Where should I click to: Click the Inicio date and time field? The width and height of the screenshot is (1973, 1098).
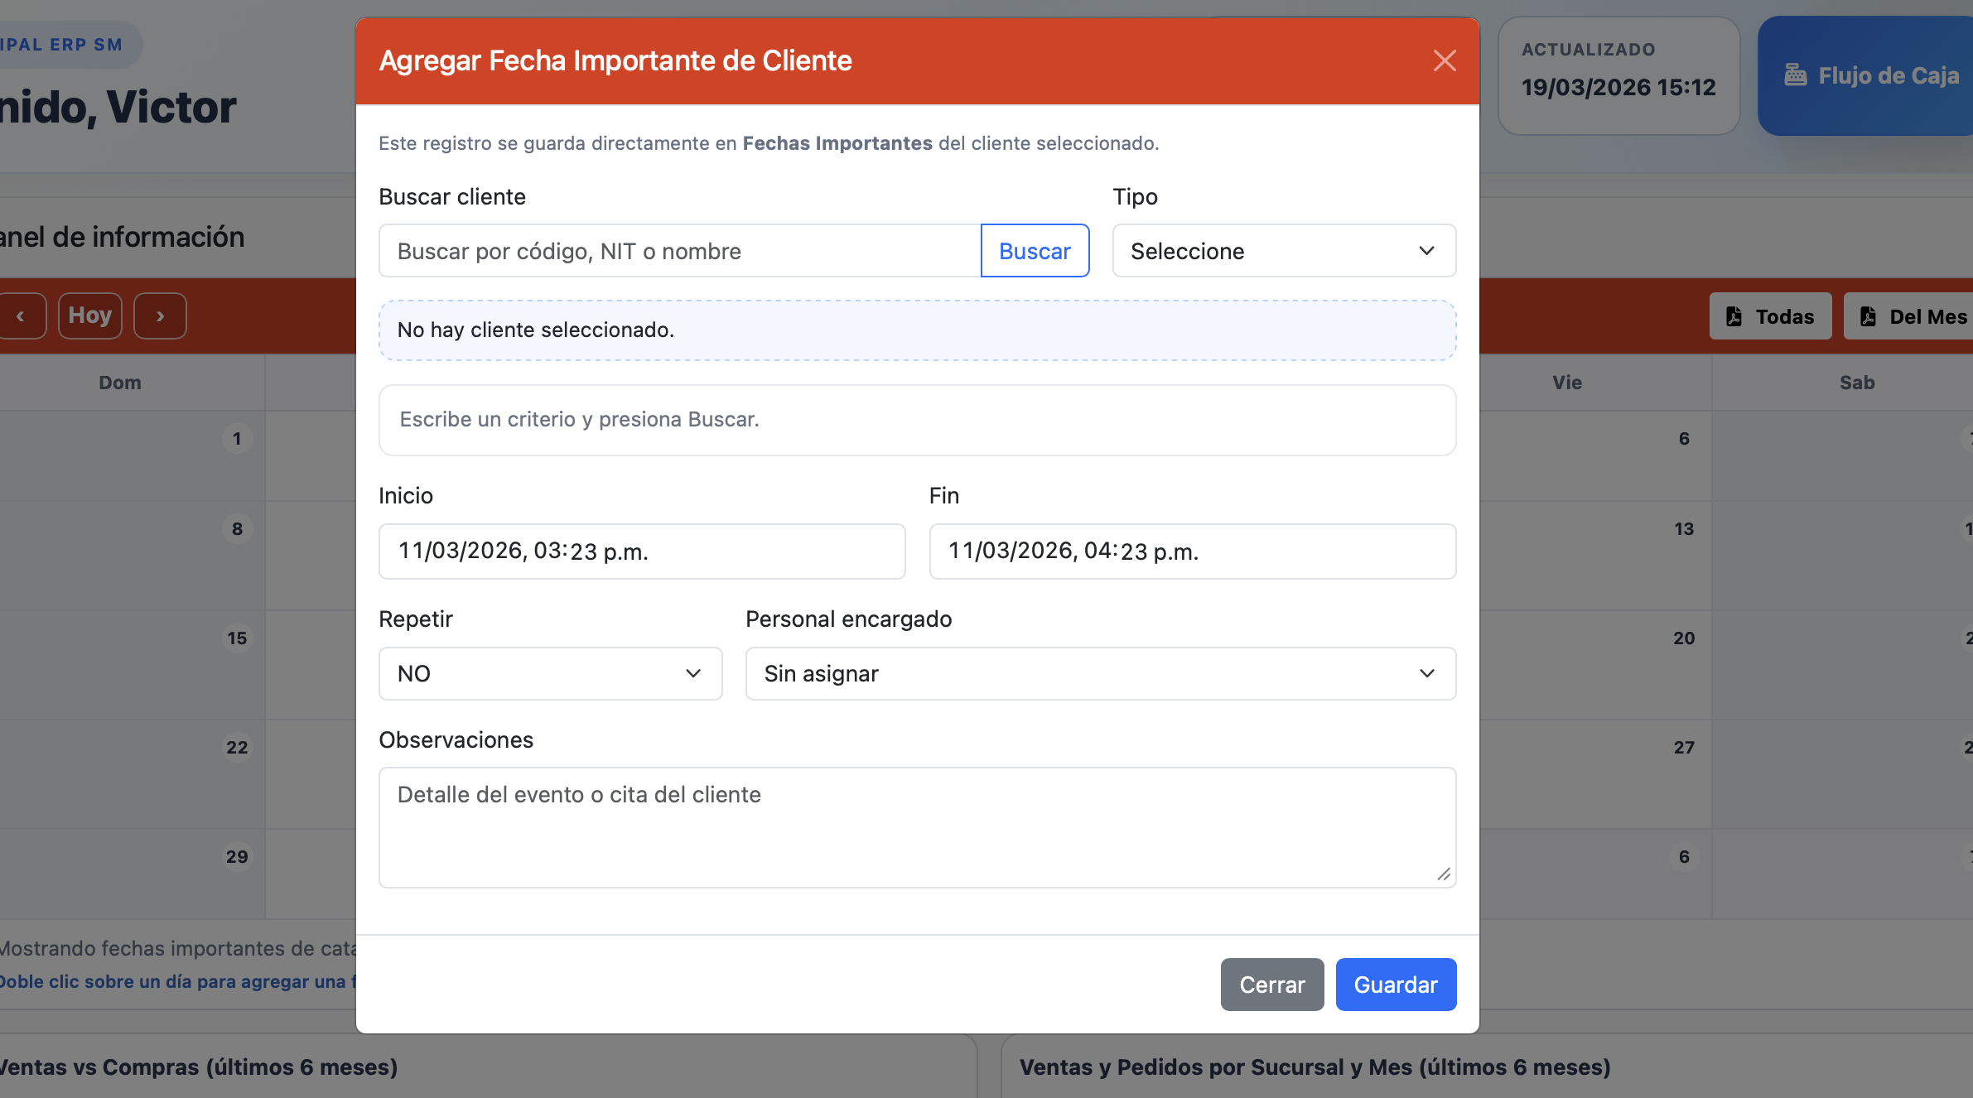642,551
